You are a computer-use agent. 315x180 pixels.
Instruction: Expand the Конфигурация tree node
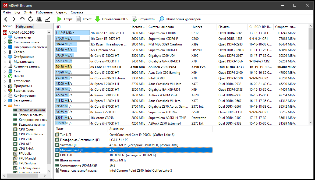pos(5,96)
